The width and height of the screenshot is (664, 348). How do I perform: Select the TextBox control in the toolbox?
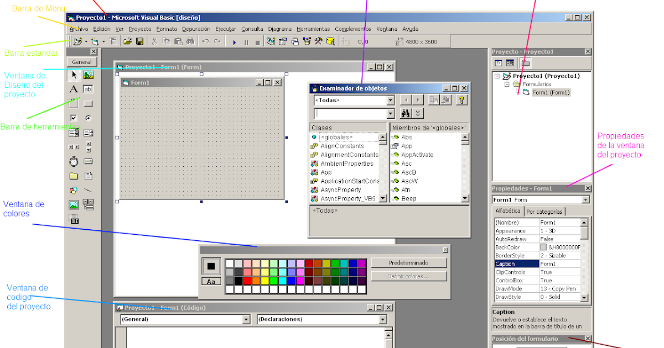(88, 89)
